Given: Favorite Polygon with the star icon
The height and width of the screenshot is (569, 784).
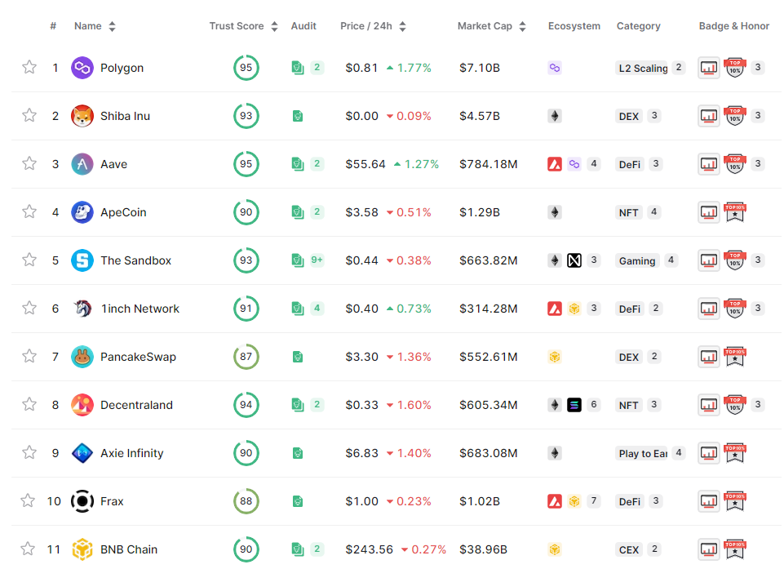Looking at the screenshot, I should 29,67.
